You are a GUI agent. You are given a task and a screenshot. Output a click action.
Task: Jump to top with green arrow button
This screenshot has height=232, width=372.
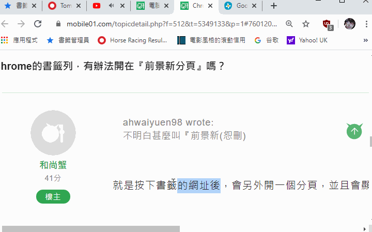coord(354,131)
